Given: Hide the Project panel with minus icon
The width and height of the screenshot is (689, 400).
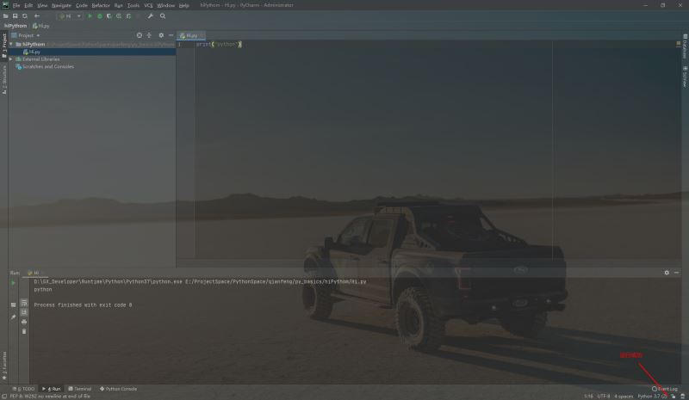Looking at the screenshot, I should tap(171, 35).
